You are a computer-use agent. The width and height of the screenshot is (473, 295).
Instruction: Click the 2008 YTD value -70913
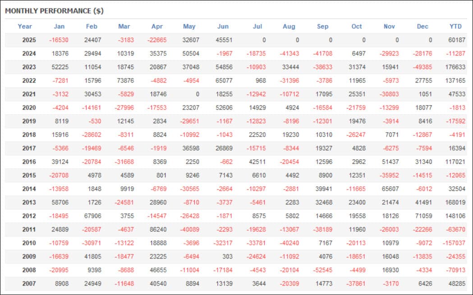(x=455, y=270)
